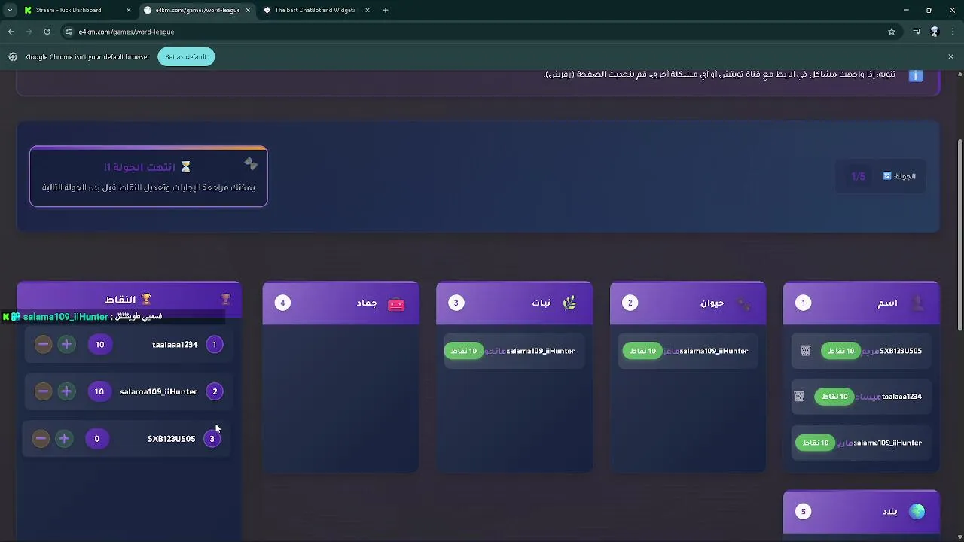
Task: Click the minus button for taalaaa1234
Action: pos(43,345)
